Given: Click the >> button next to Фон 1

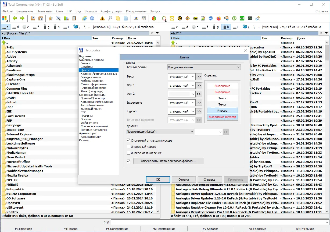Looking at the screenshot, I should 199,86.
